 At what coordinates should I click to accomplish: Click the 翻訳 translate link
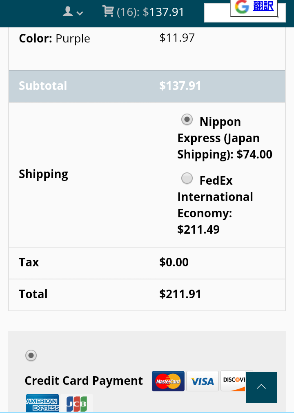263,6
